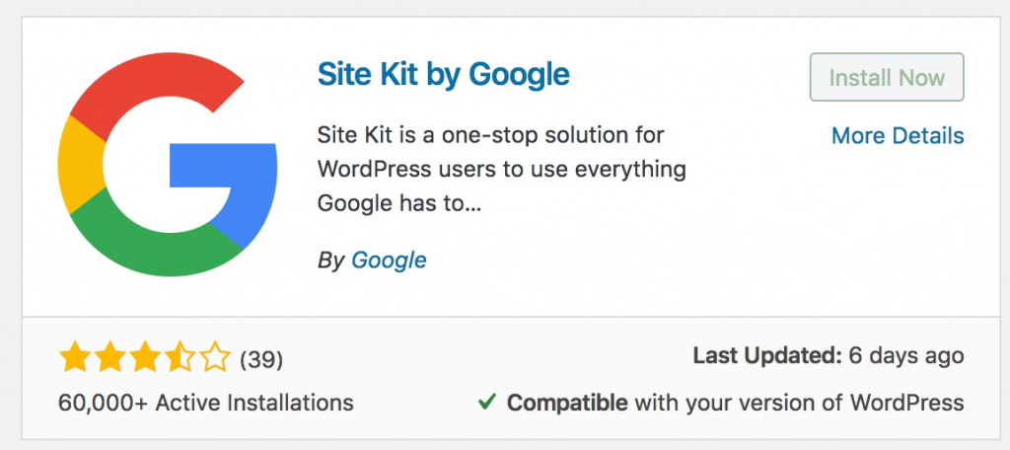Visit the Google author link

tap(389, 260)
